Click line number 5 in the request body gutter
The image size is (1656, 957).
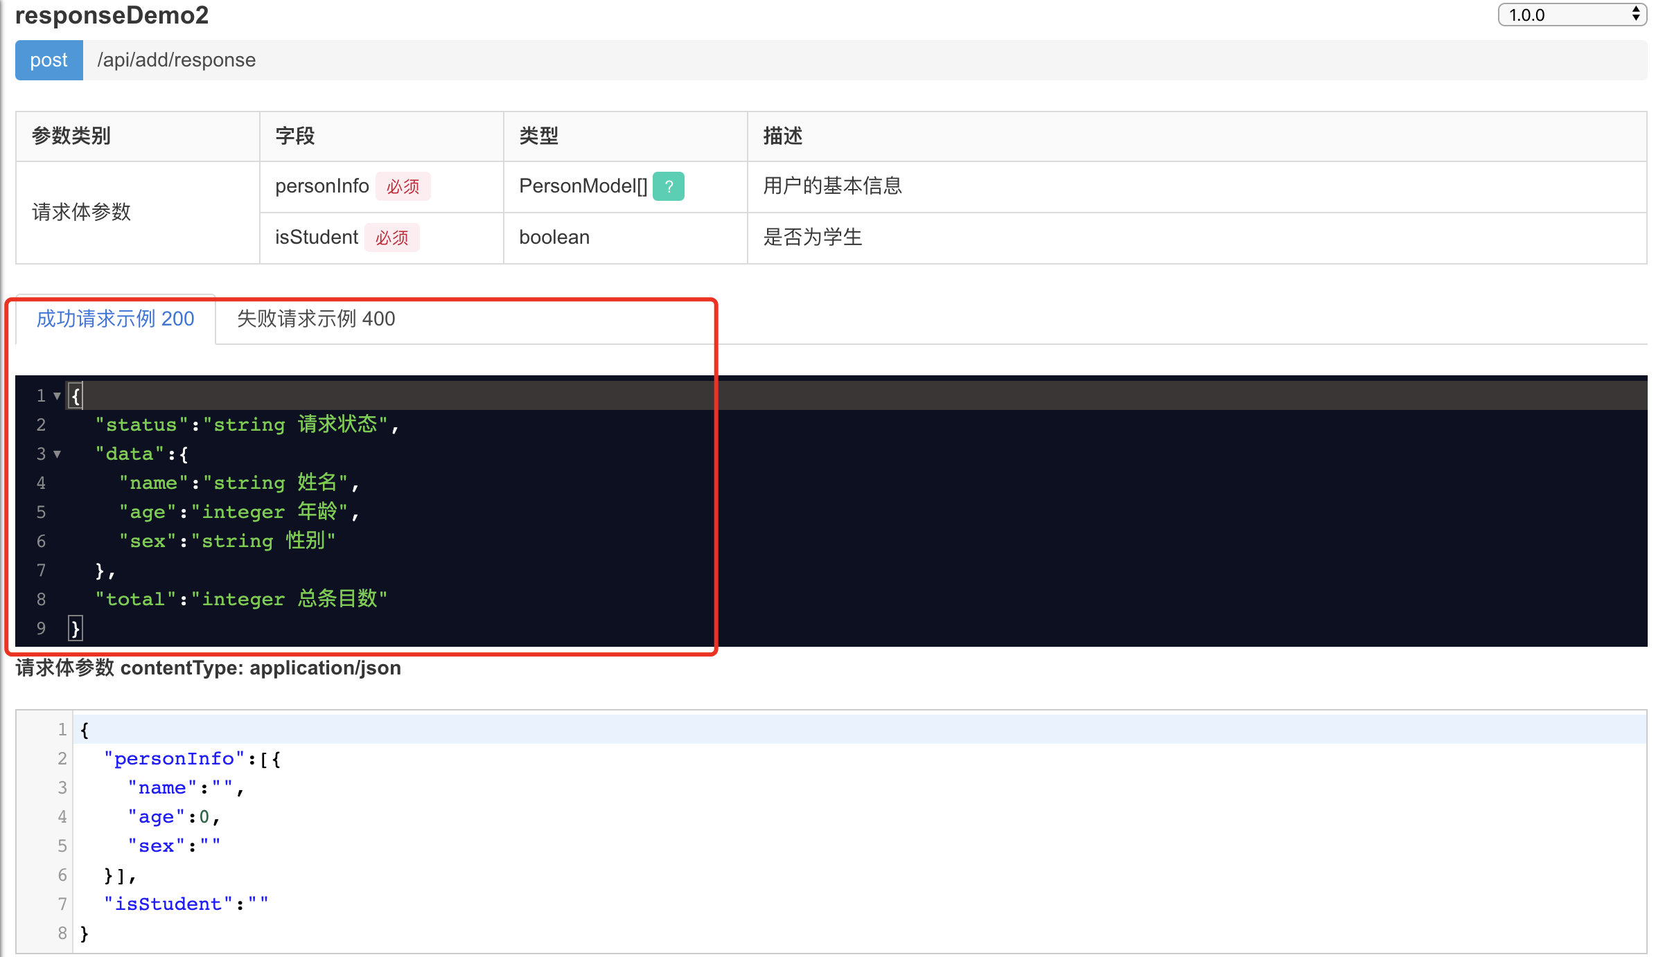62,846
